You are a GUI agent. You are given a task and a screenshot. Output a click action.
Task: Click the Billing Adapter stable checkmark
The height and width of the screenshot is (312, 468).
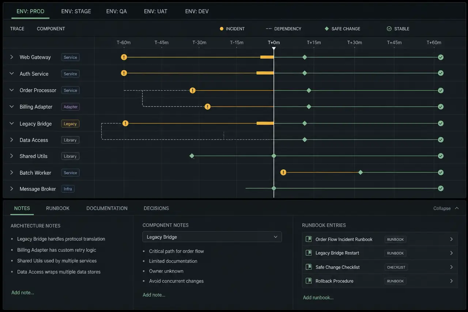click(441, 107)
